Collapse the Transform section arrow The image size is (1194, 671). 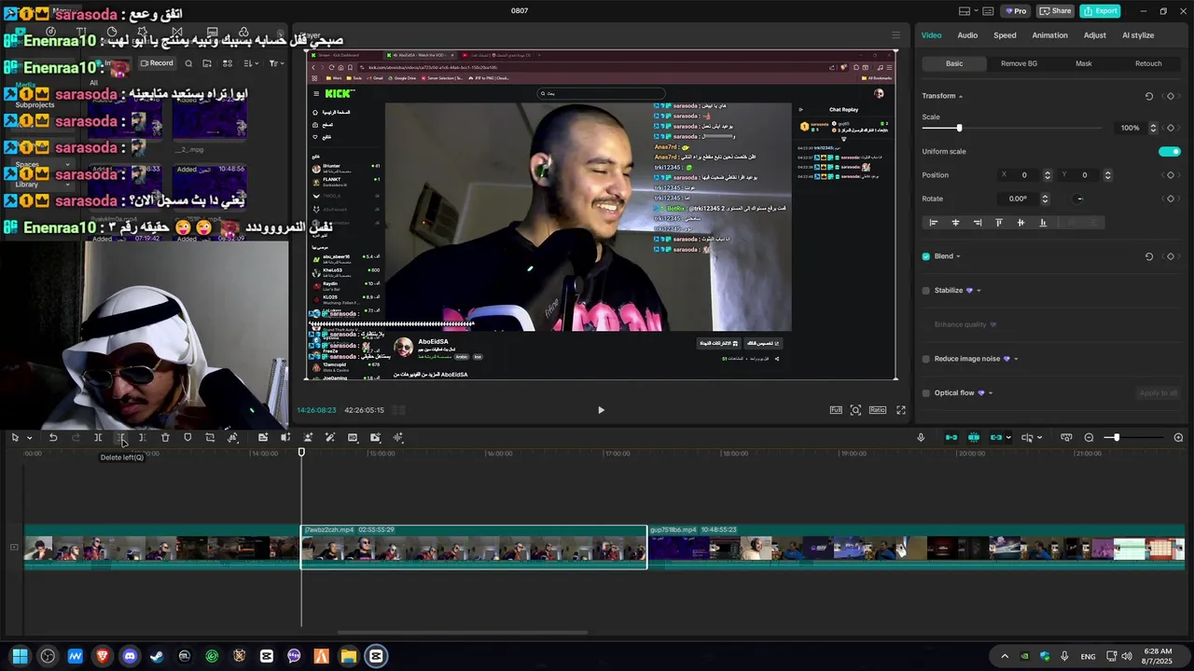point(960,97)
